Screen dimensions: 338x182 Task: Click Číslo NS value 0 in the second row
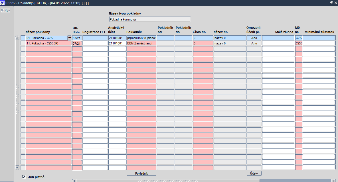(x=203, y=43)
